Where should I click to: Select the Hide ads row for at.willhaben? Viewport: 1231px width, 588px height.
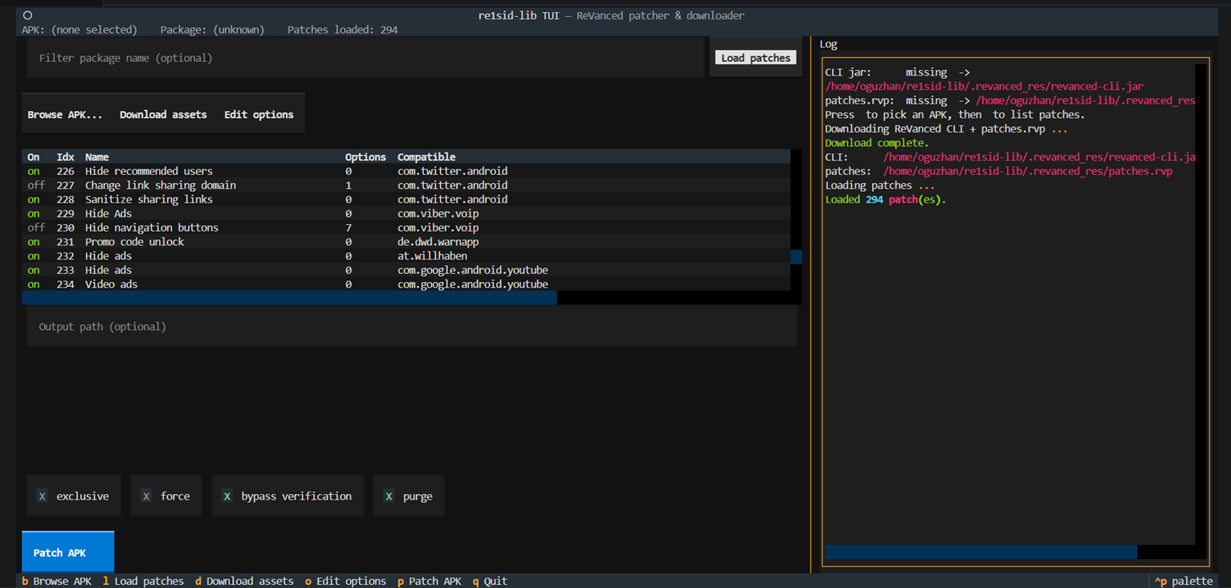coord(406,256)
